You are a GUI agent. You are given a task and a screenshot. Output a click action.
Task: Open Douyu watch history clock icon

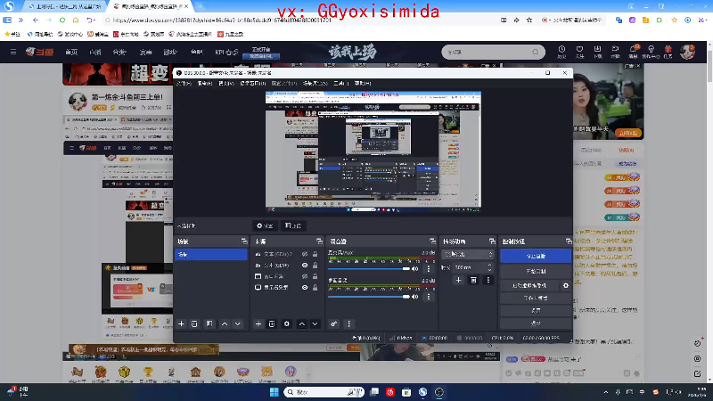pyautogui.click(x=561, y=52)
